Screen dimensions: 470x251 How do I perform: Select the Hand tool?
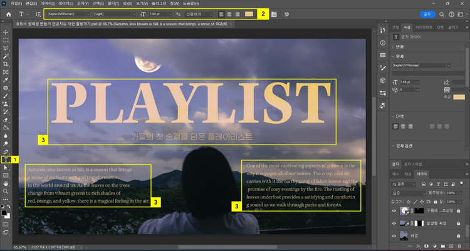pos(6,183)
